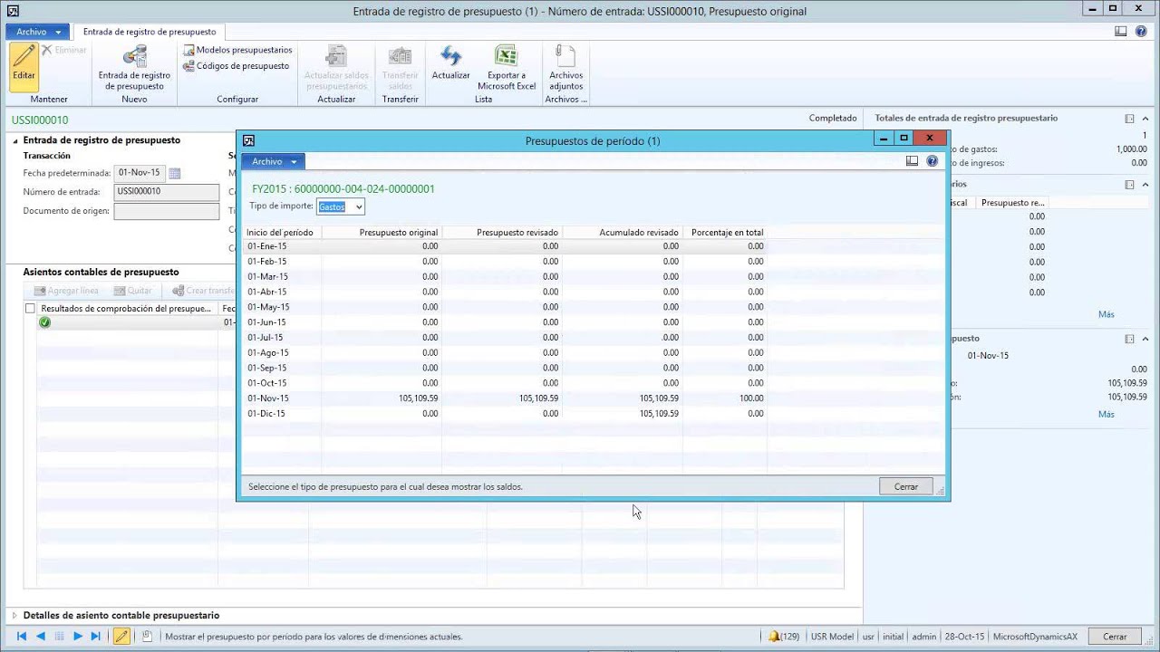Open date picker beside Fecha predeterminada
The width and height of the screenshot is (1160, 652).
pos(175,173)
